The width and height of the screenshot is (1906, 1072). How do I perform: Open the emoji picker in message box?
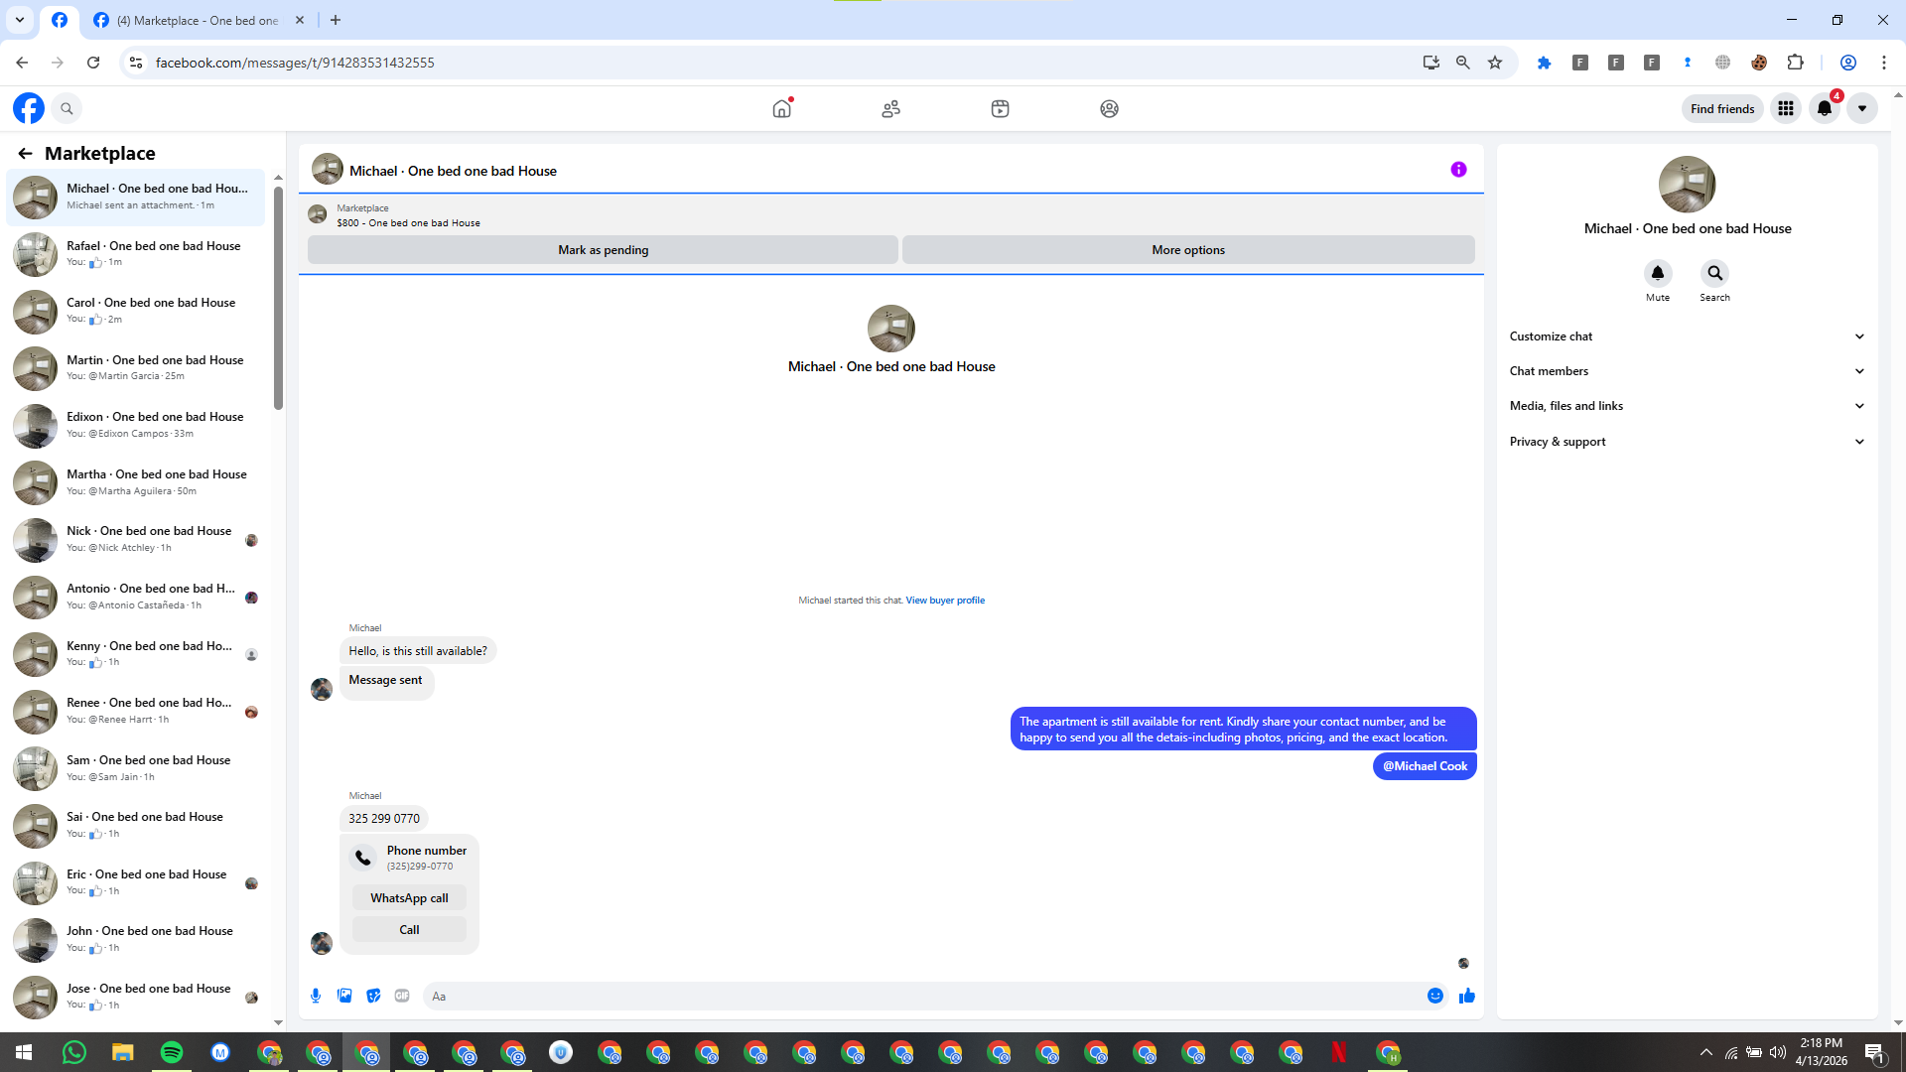coord(1434,996)
